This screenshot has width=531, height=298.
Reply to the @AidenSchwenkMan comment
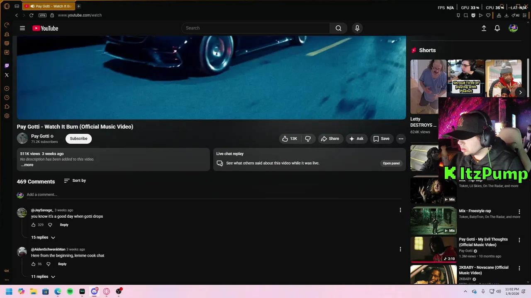click(62, 264)
